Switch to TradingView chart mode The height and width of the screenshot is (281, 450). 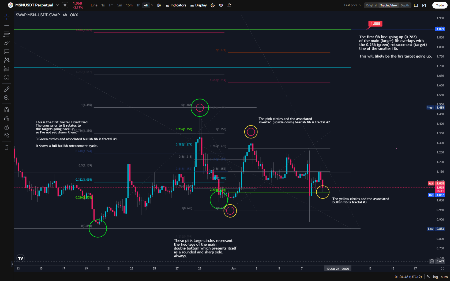389,5
